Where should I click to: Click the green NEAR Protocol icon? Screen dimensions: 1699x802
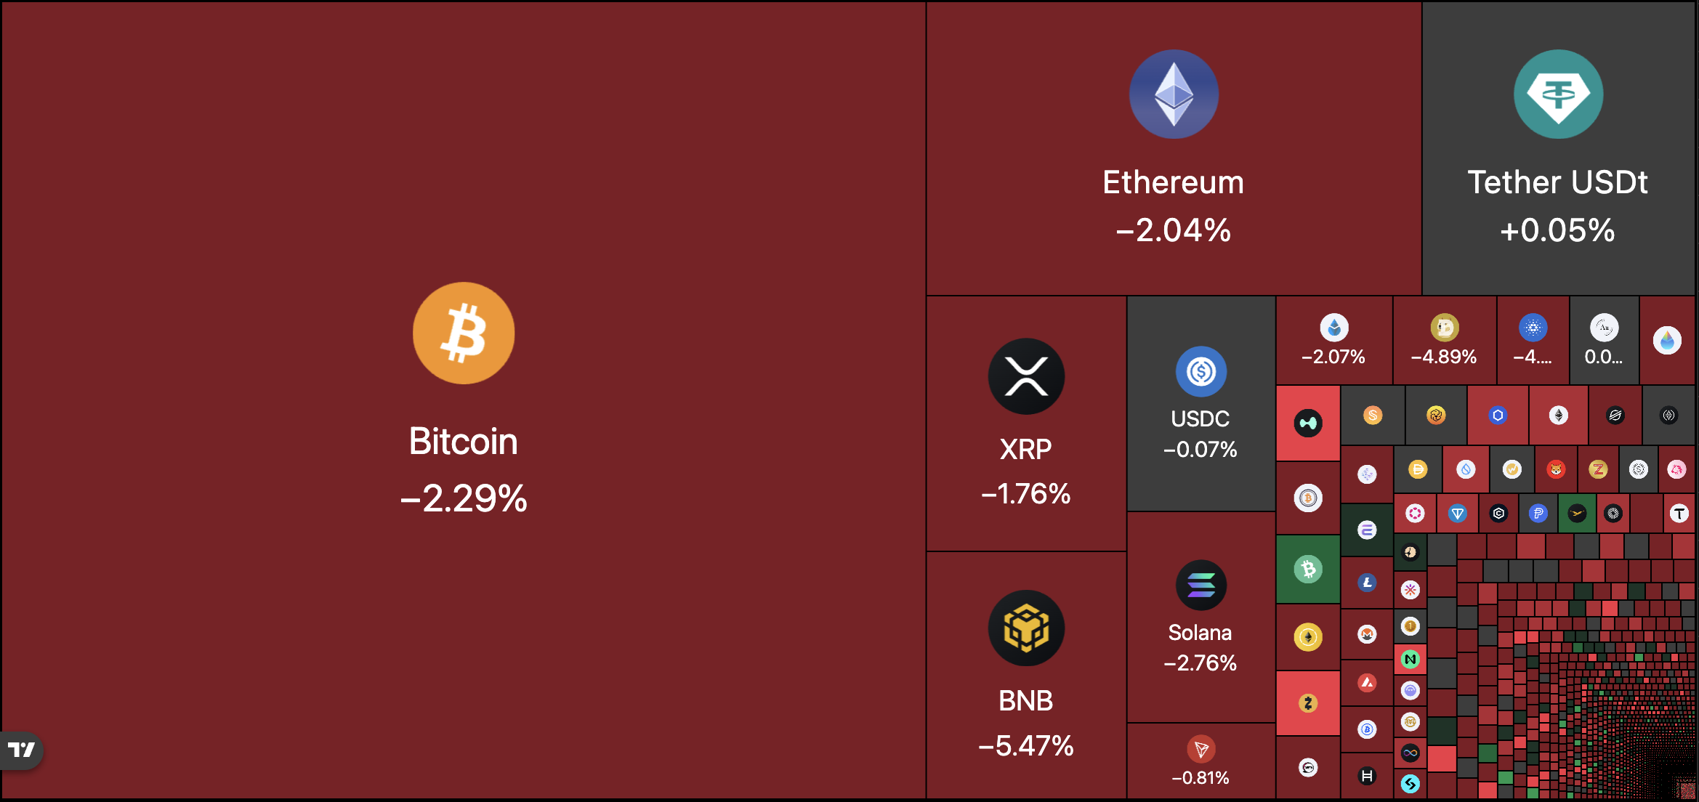(x=1410, y=660)
